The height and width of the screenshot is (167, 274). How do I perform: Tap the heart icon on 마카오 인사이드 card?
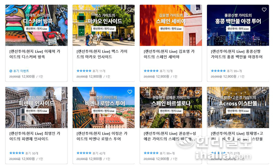130,10
